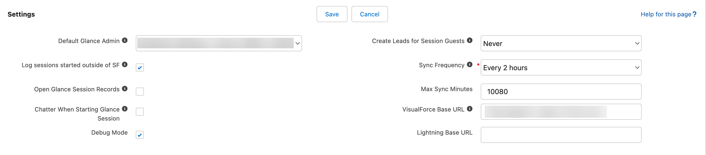
Task: Click info icon for Log sessions setting
Action: (x=125, y=64)
